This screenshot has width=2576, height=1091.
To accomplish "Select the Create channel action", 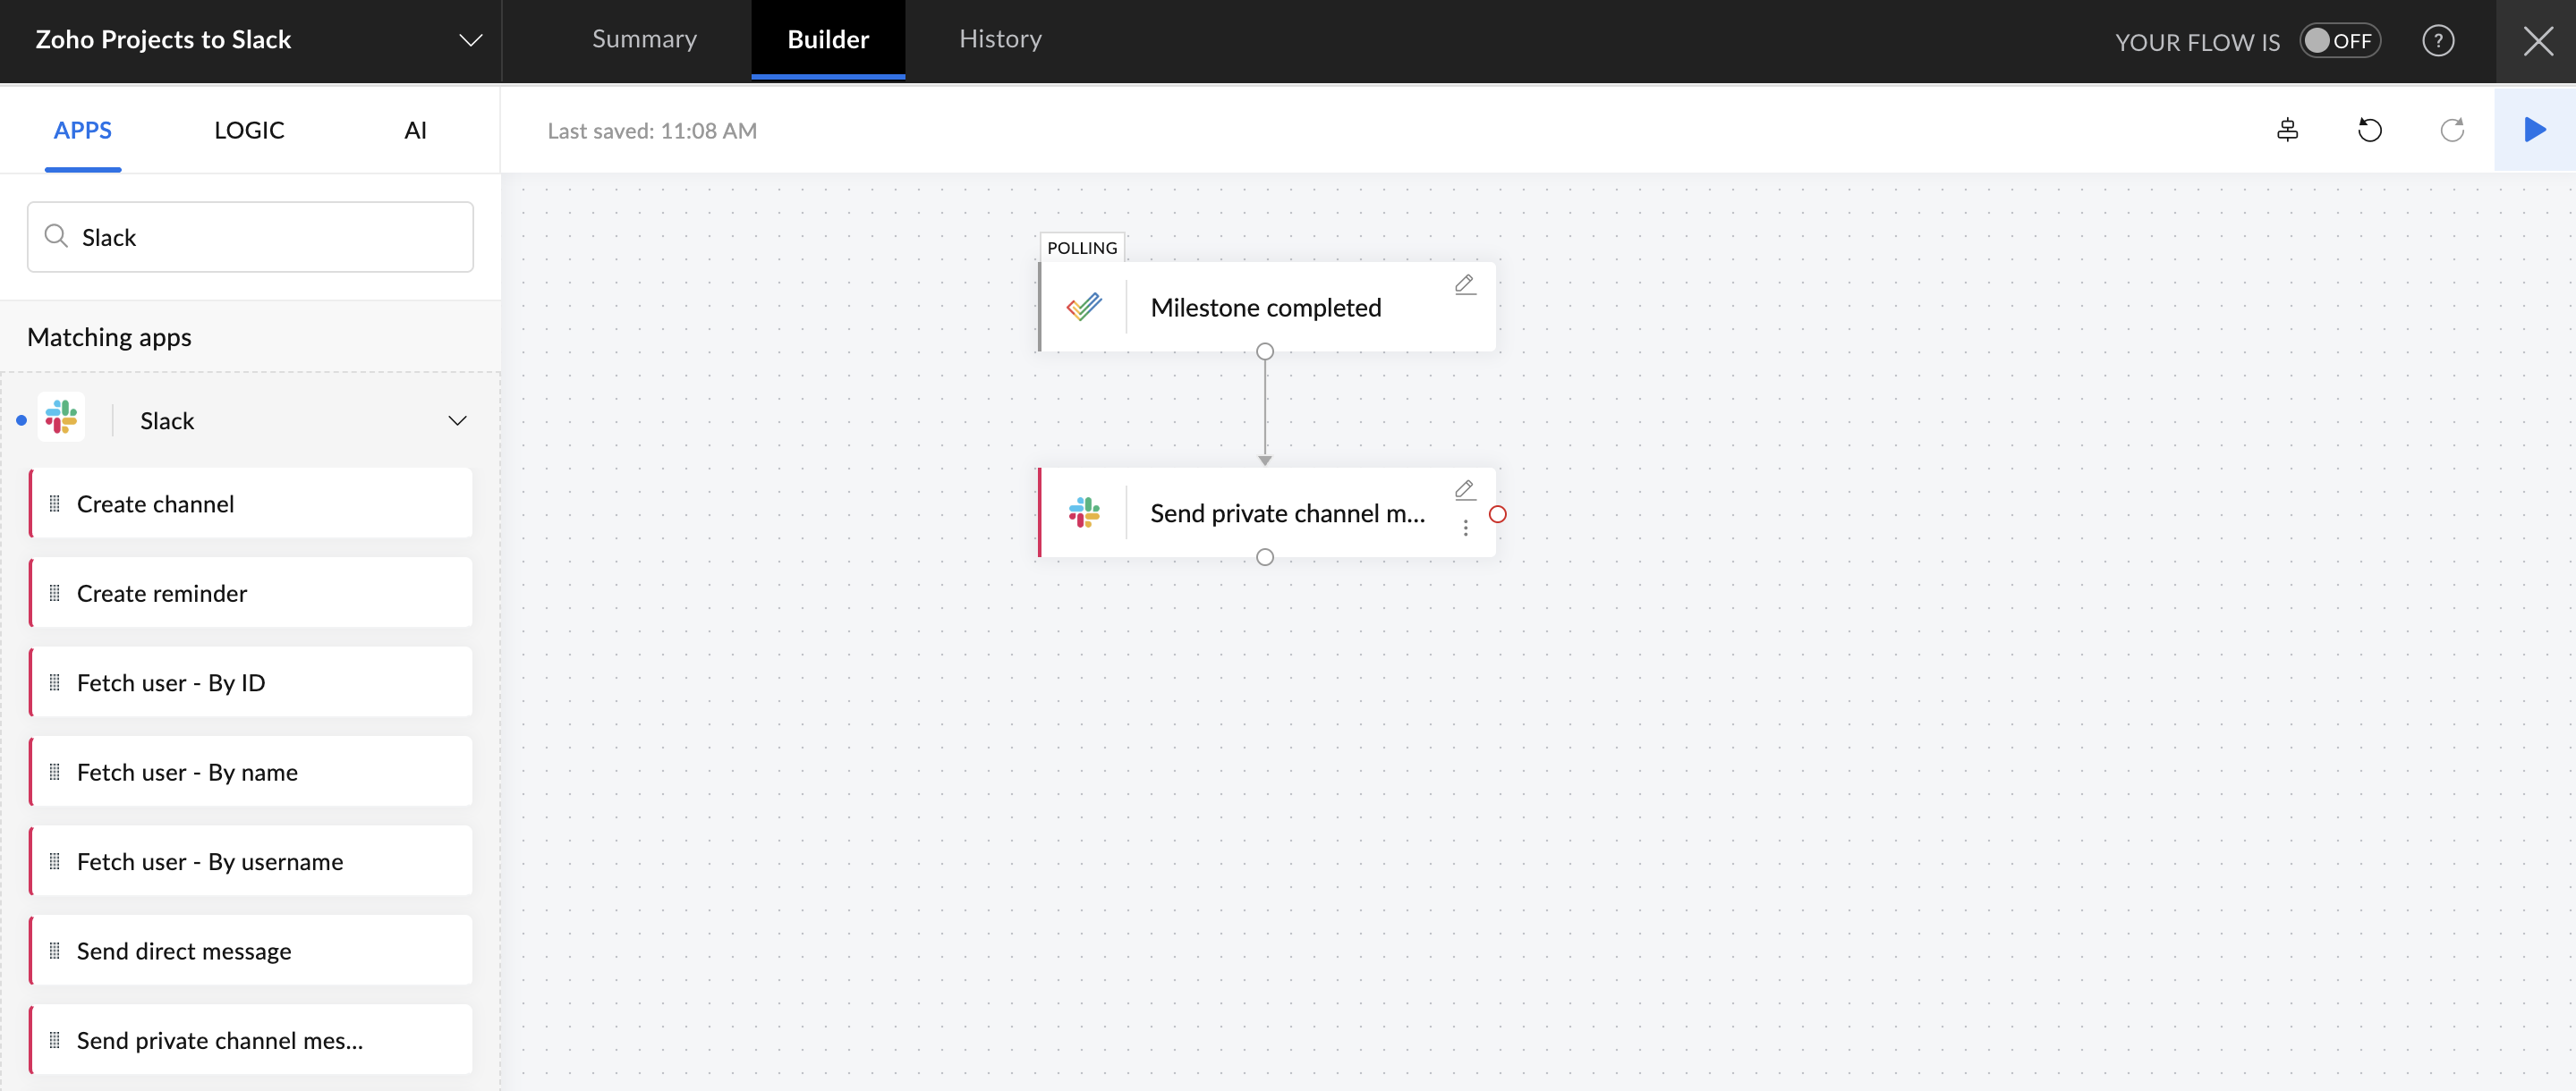I will click(250, 503).
